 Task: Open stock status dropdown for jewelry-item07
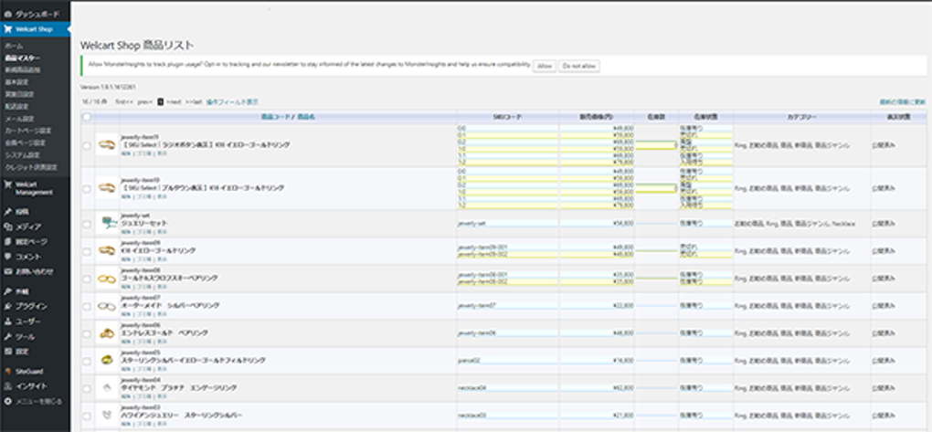[705, 306]
